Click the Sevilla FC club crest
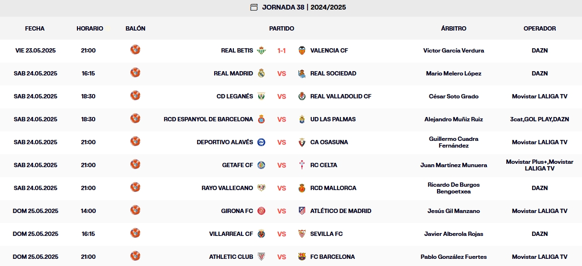 302,234
